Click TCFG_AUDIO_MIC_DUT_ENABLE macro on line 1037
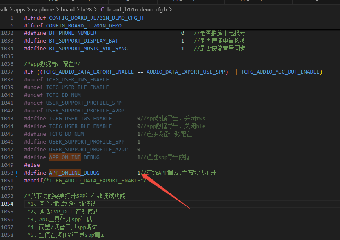Screen dimensions: 340x240 [280, 72]
